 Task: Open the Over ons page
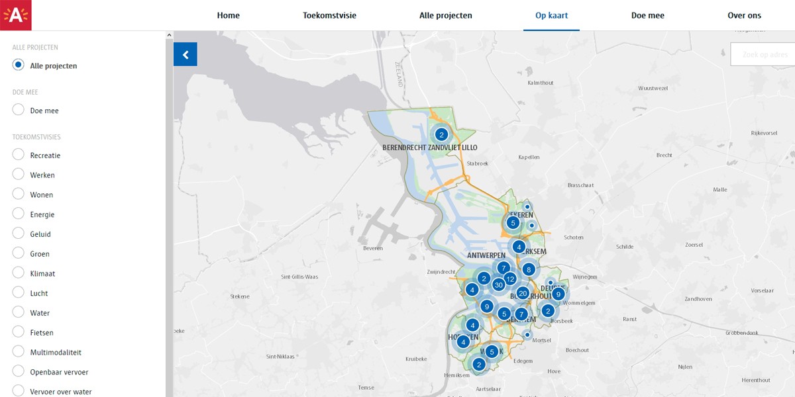pos(745,15)
